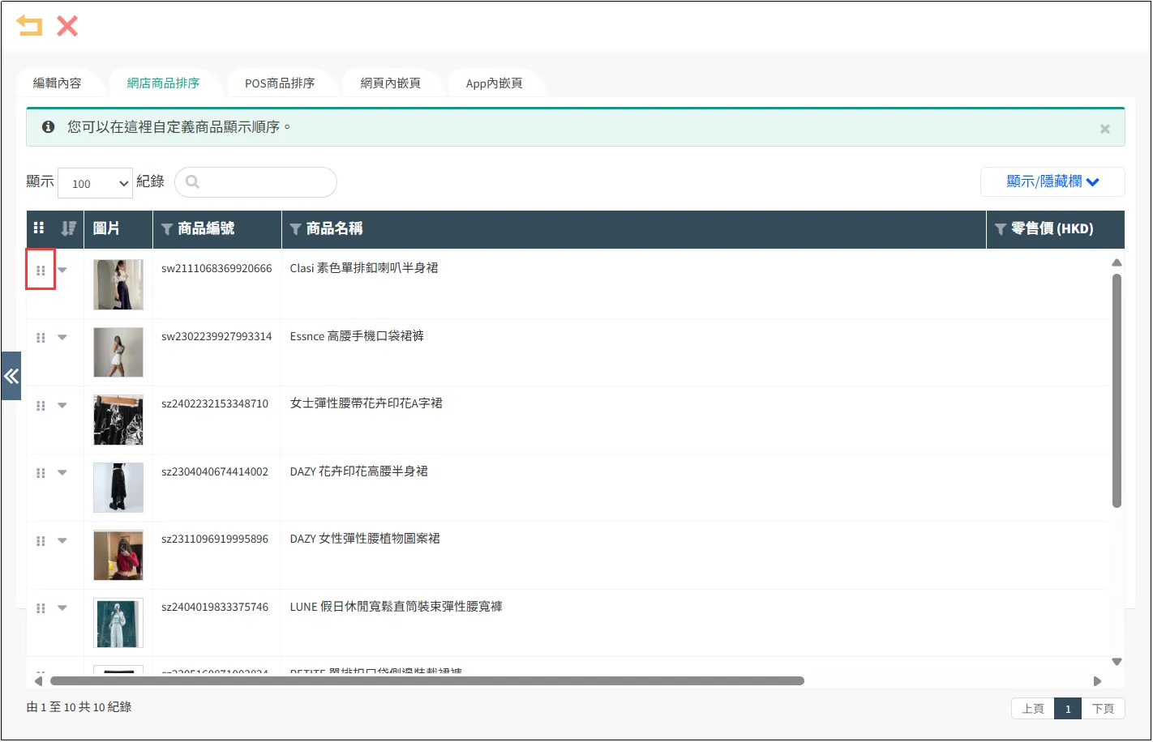
Task: Expand row arrow for Essnce 高腰手機口袋裙褲
Action: [62, 338]
